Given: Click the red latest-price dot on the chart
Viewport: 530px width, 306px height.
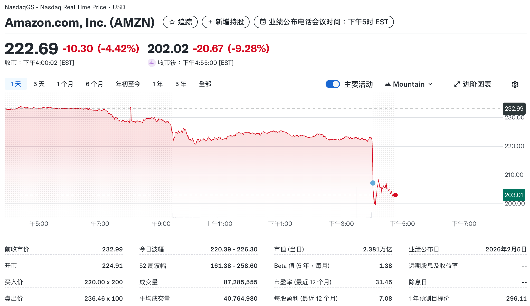Looking at the screenshot, I should click(x=395, y=195).
